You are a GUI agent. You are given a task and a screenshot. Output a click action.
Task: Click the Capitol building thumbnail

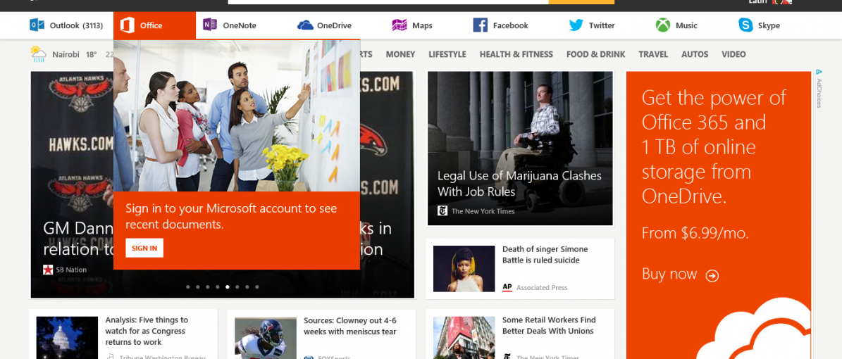(x=67, y=338)
